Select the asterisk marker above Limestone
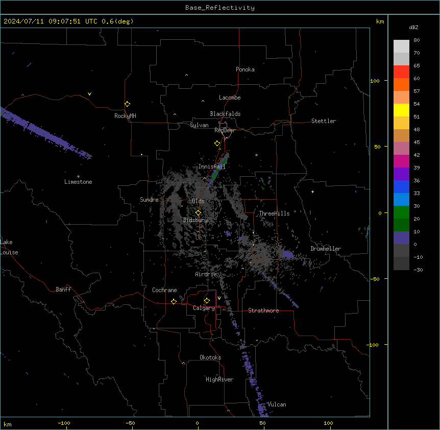The height and width of the screenshot is (430, 440). [x=78, y=177]
